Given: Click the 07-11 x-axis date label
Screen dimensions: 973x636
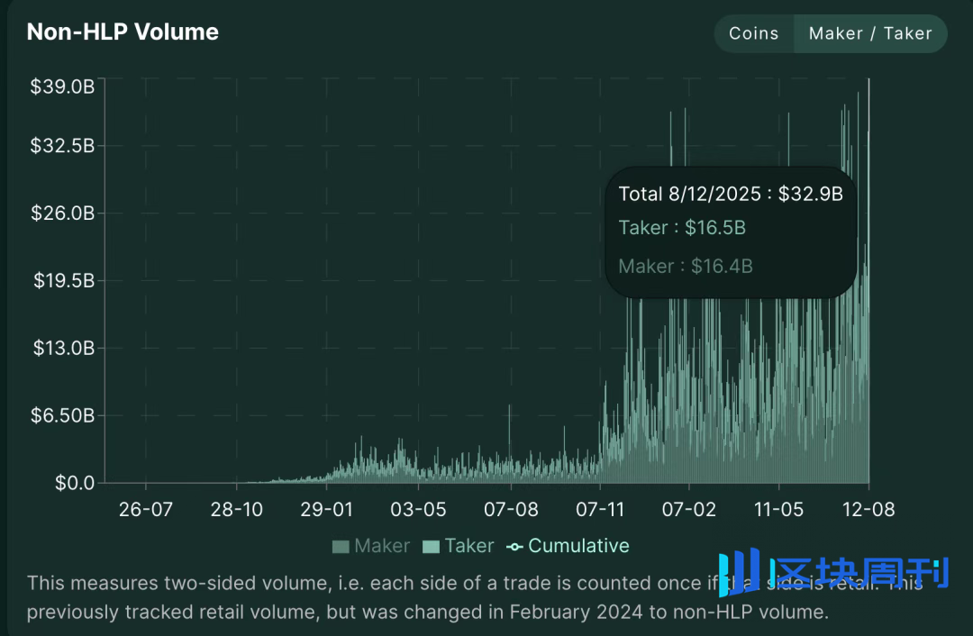Looking at the screenshot, I should click(600, 509).
